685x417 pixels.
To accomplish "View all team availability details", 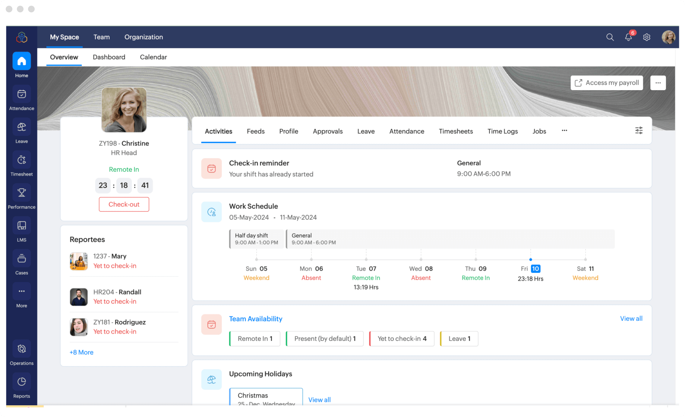I will [x=631, y=318].
